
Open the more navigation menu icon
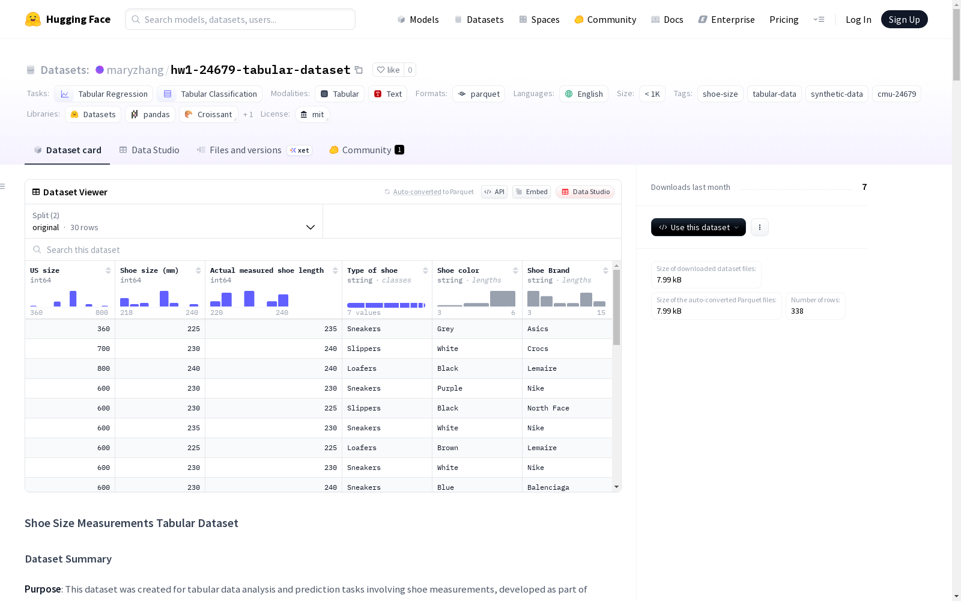[819, 19]
